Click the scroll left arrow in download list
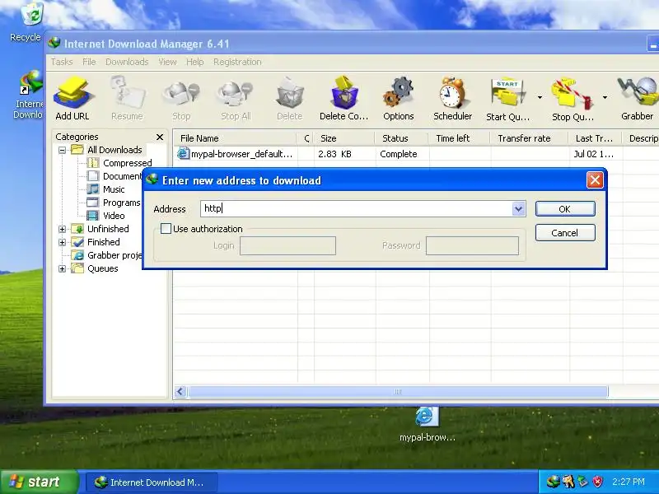The image size is (659, 494). click(x=180, y=392)
